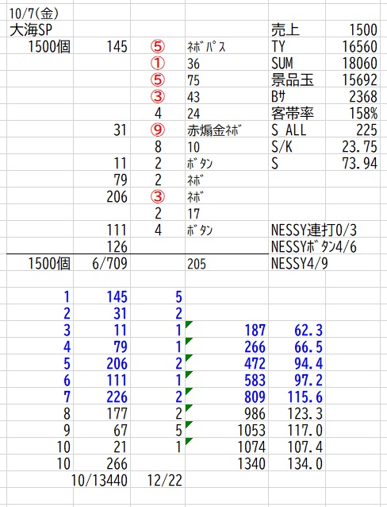Viewport: 387px width, 507px height.
Task: Click the TY value 16560
Action: [359, 47]
